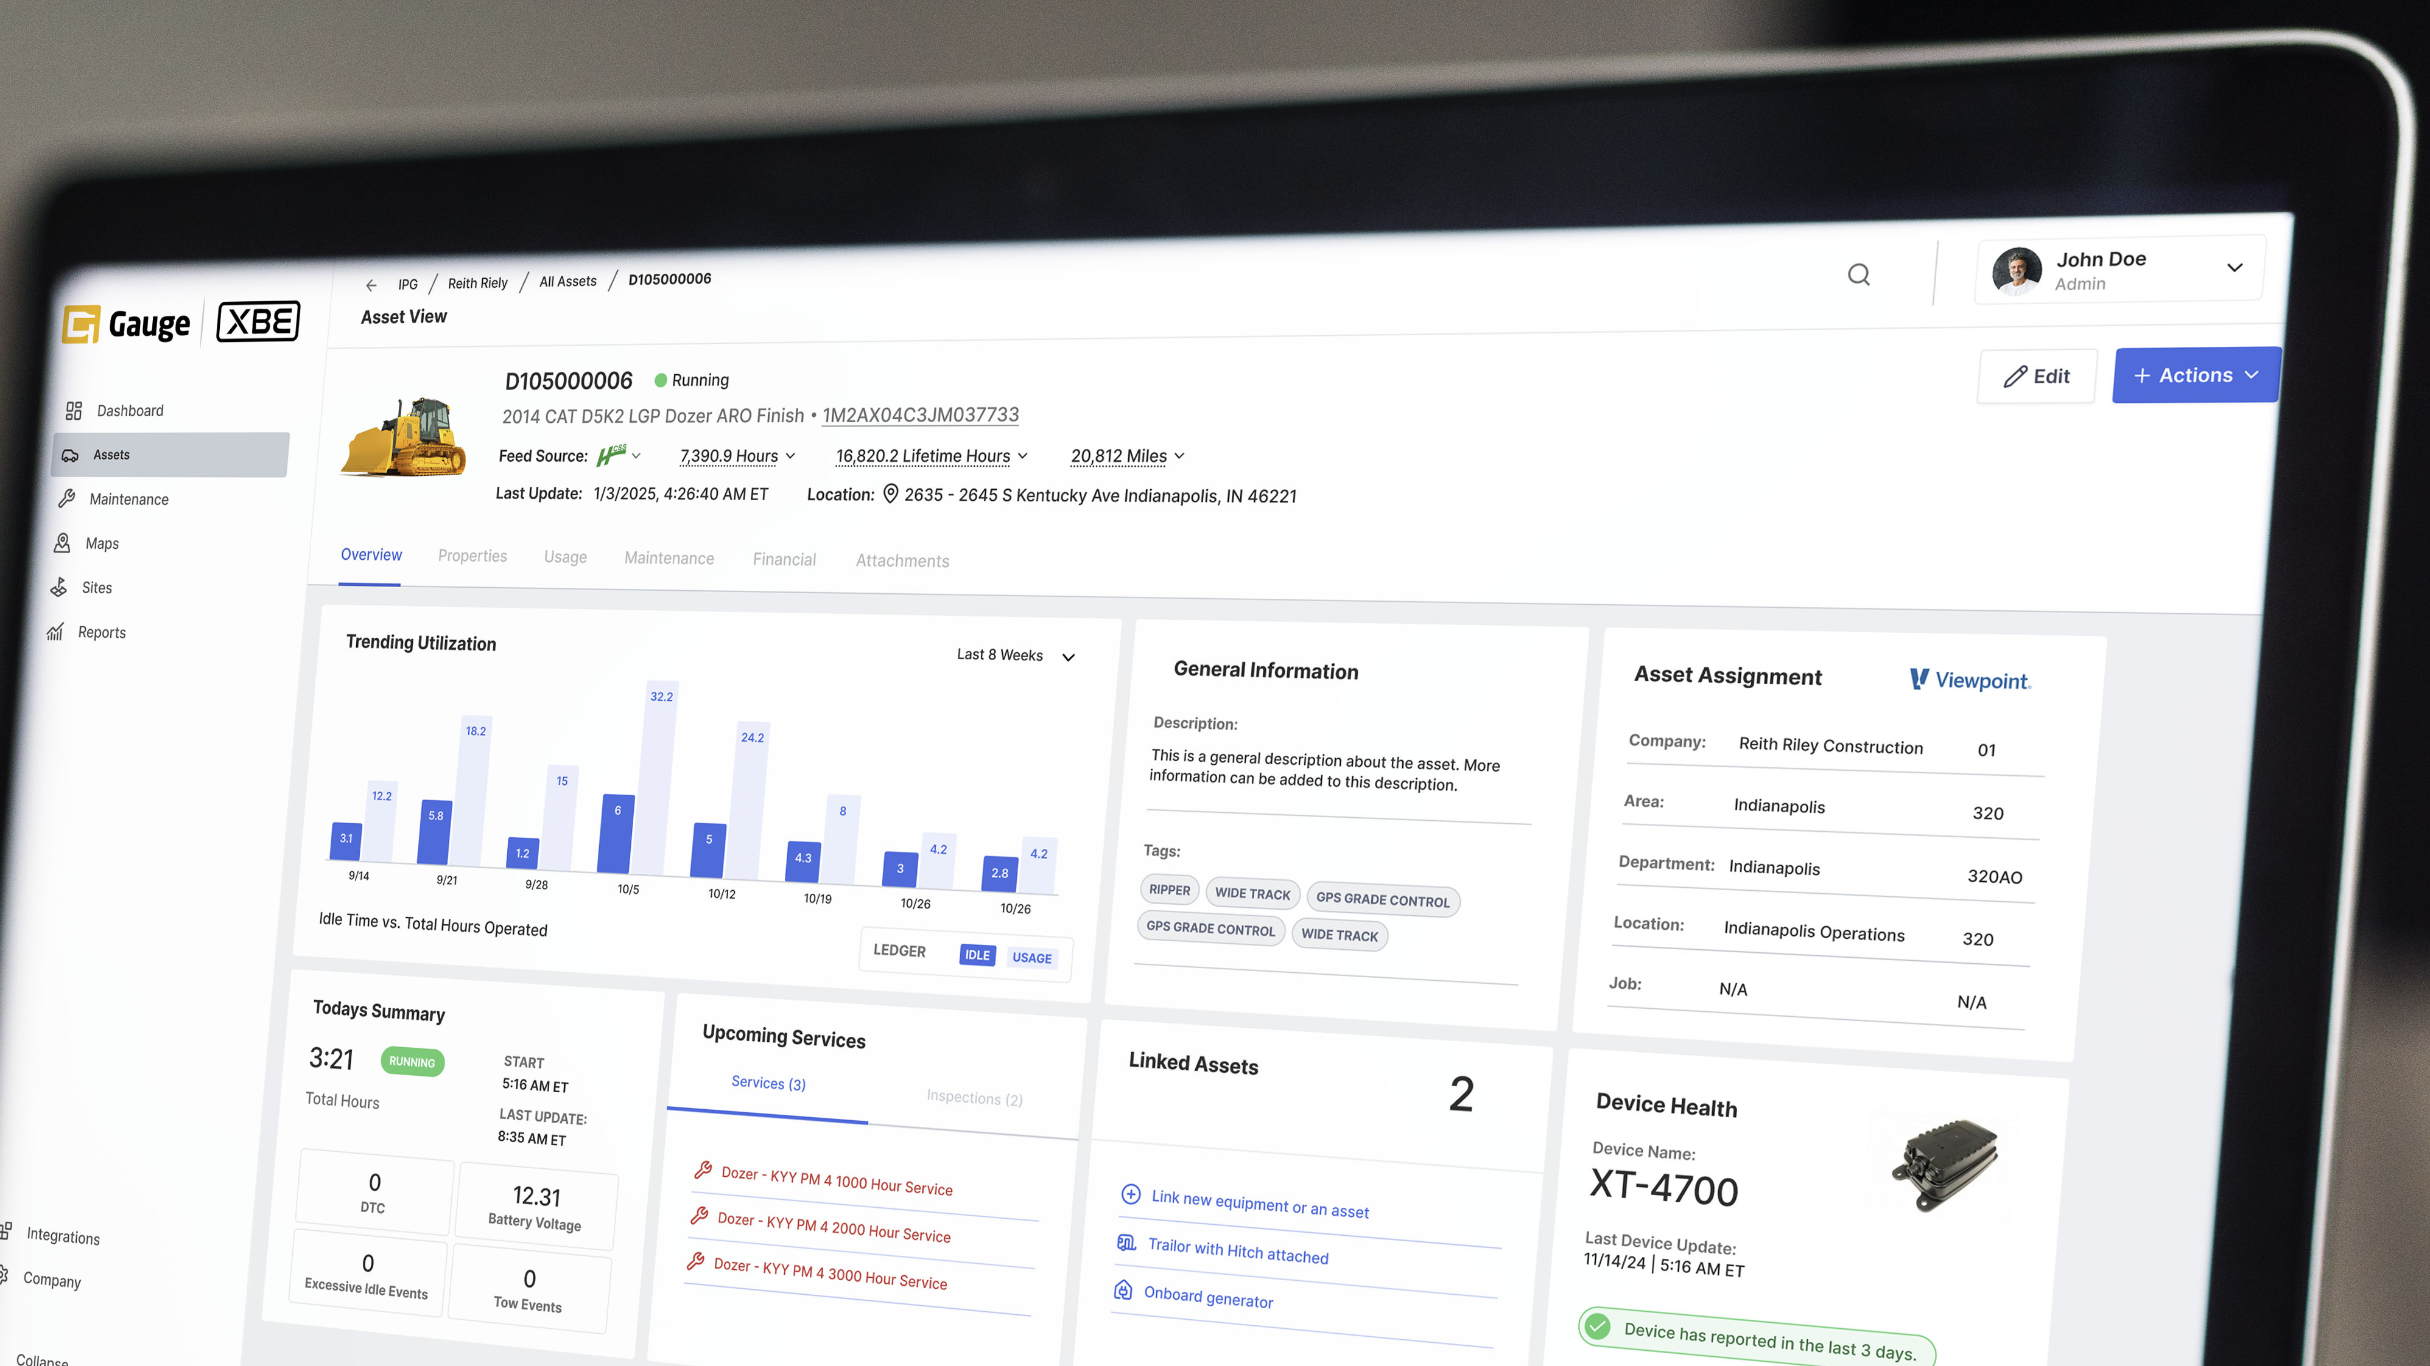Open the Onboard generator link
2430x1366 pixels.
[x=1209, y=1297]
